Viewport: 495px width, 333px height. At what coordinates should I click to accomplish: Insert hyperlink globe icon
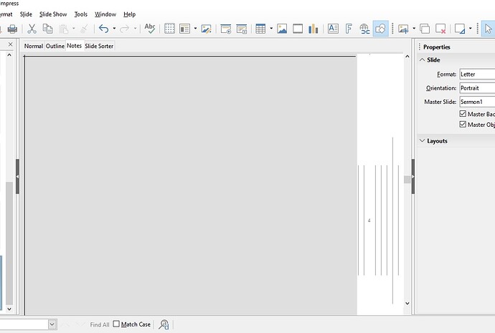pos(364,29)
